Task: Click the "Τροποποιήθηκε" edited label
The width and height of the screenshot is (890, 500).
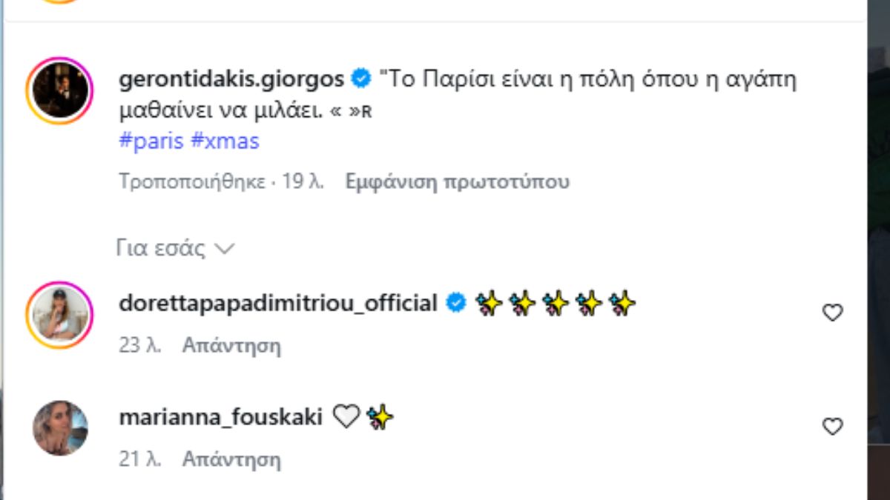Action: click(192, 181)
